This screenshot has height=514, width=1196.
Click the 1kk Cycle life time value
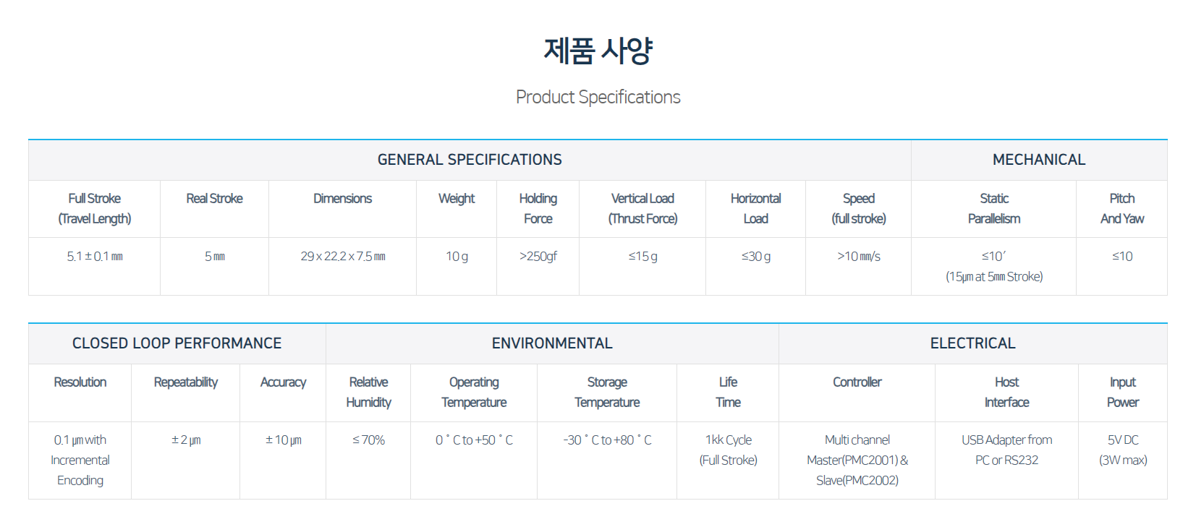coord(728,450)
